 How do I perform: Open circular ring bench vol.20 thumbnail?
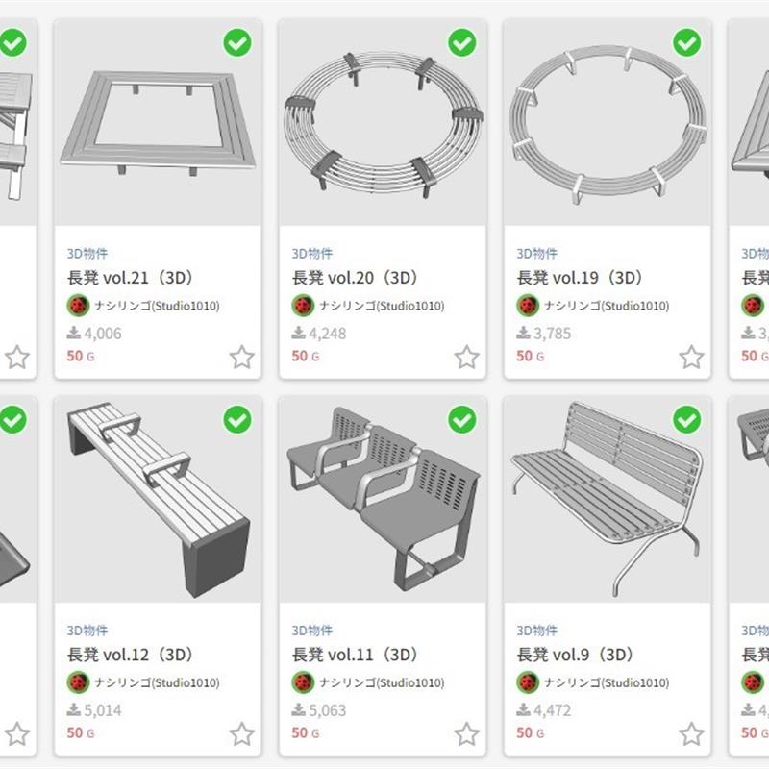[383, 123]
